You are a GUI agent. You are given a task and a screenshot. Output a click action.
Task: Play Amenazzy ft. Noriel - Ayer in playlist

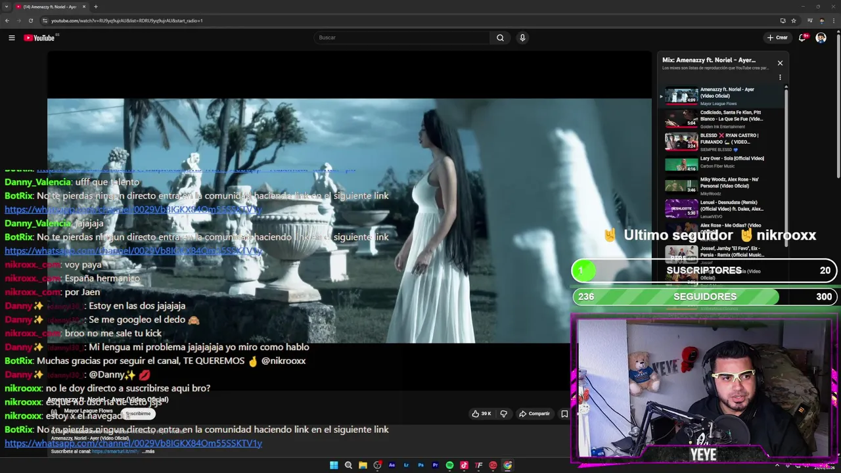coord(723,96)
